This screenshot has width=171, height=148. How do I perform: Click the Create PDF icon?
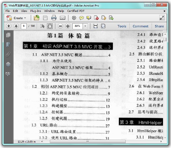point(9,18)
